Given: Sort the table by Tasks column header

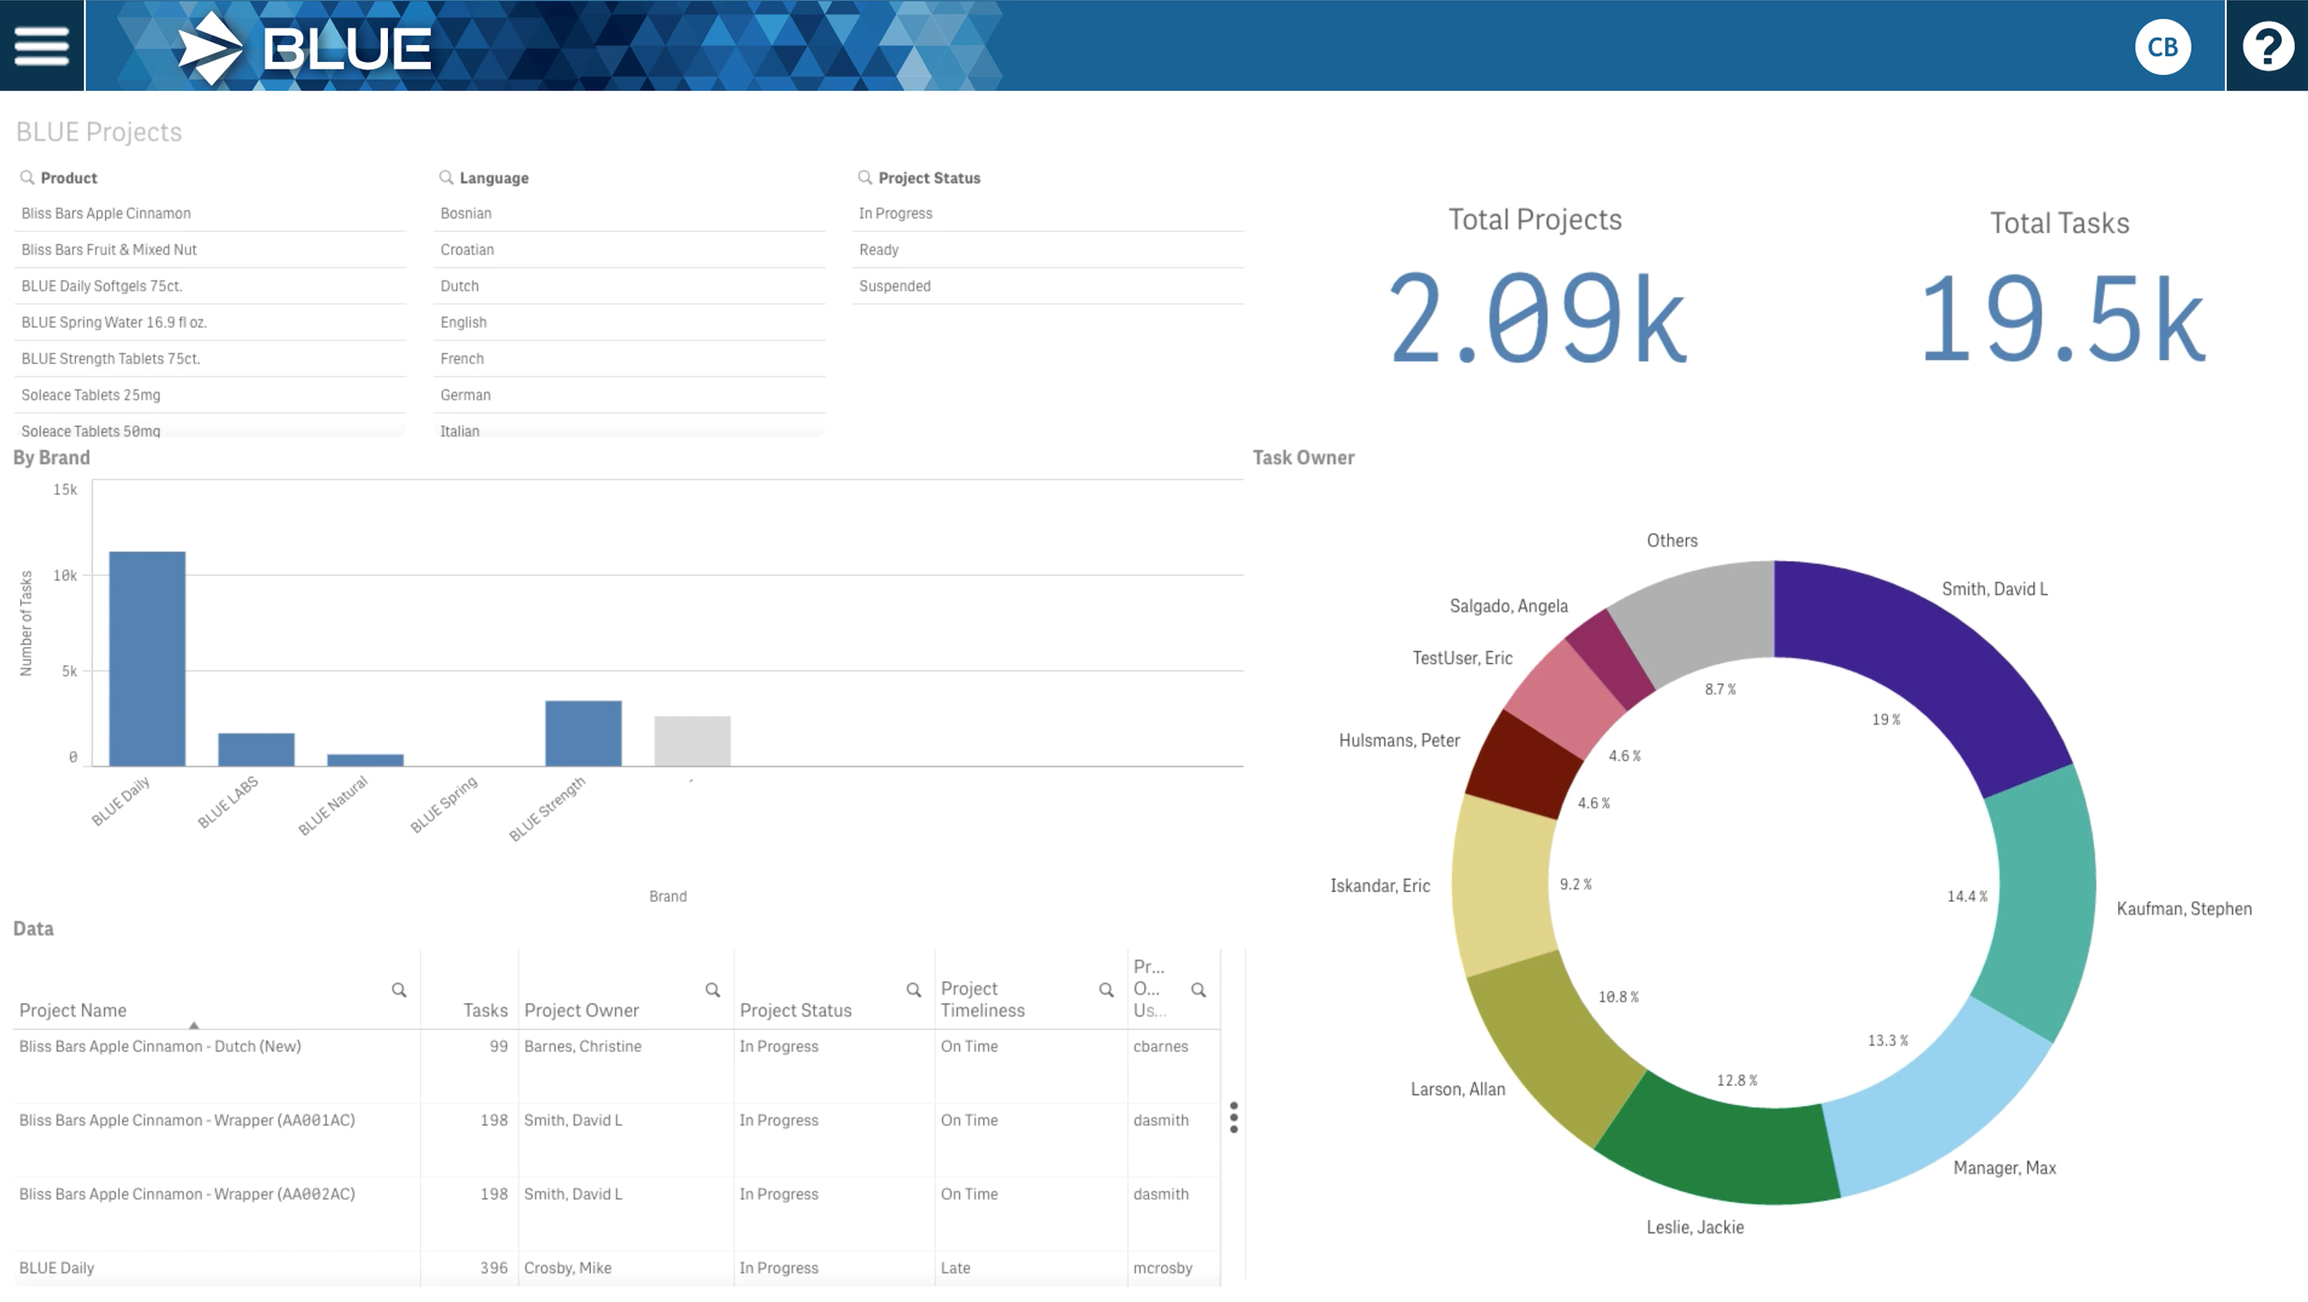Looking at the screenshot, I should (x=485, y=1011).
